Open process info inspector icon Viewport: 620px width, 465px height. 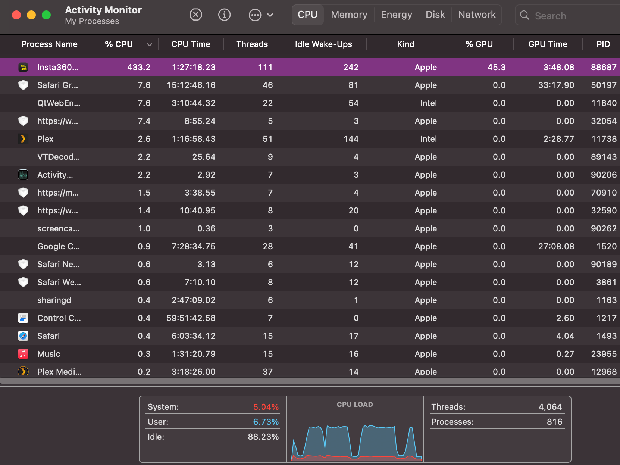pyautogui.click(x=224, y=15)
